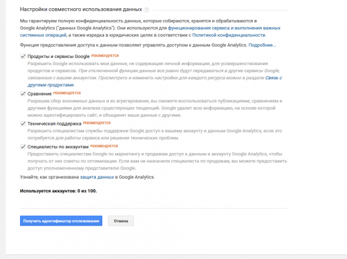347x259 pixels.
Task: Disable the Техническая поддержка checkbox
Action: pyautogui.click(x=23, y=124)
